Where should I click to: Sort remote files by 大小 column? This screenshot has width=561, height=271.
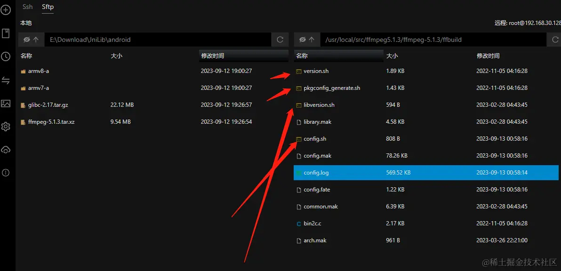(x=392, y=56)
